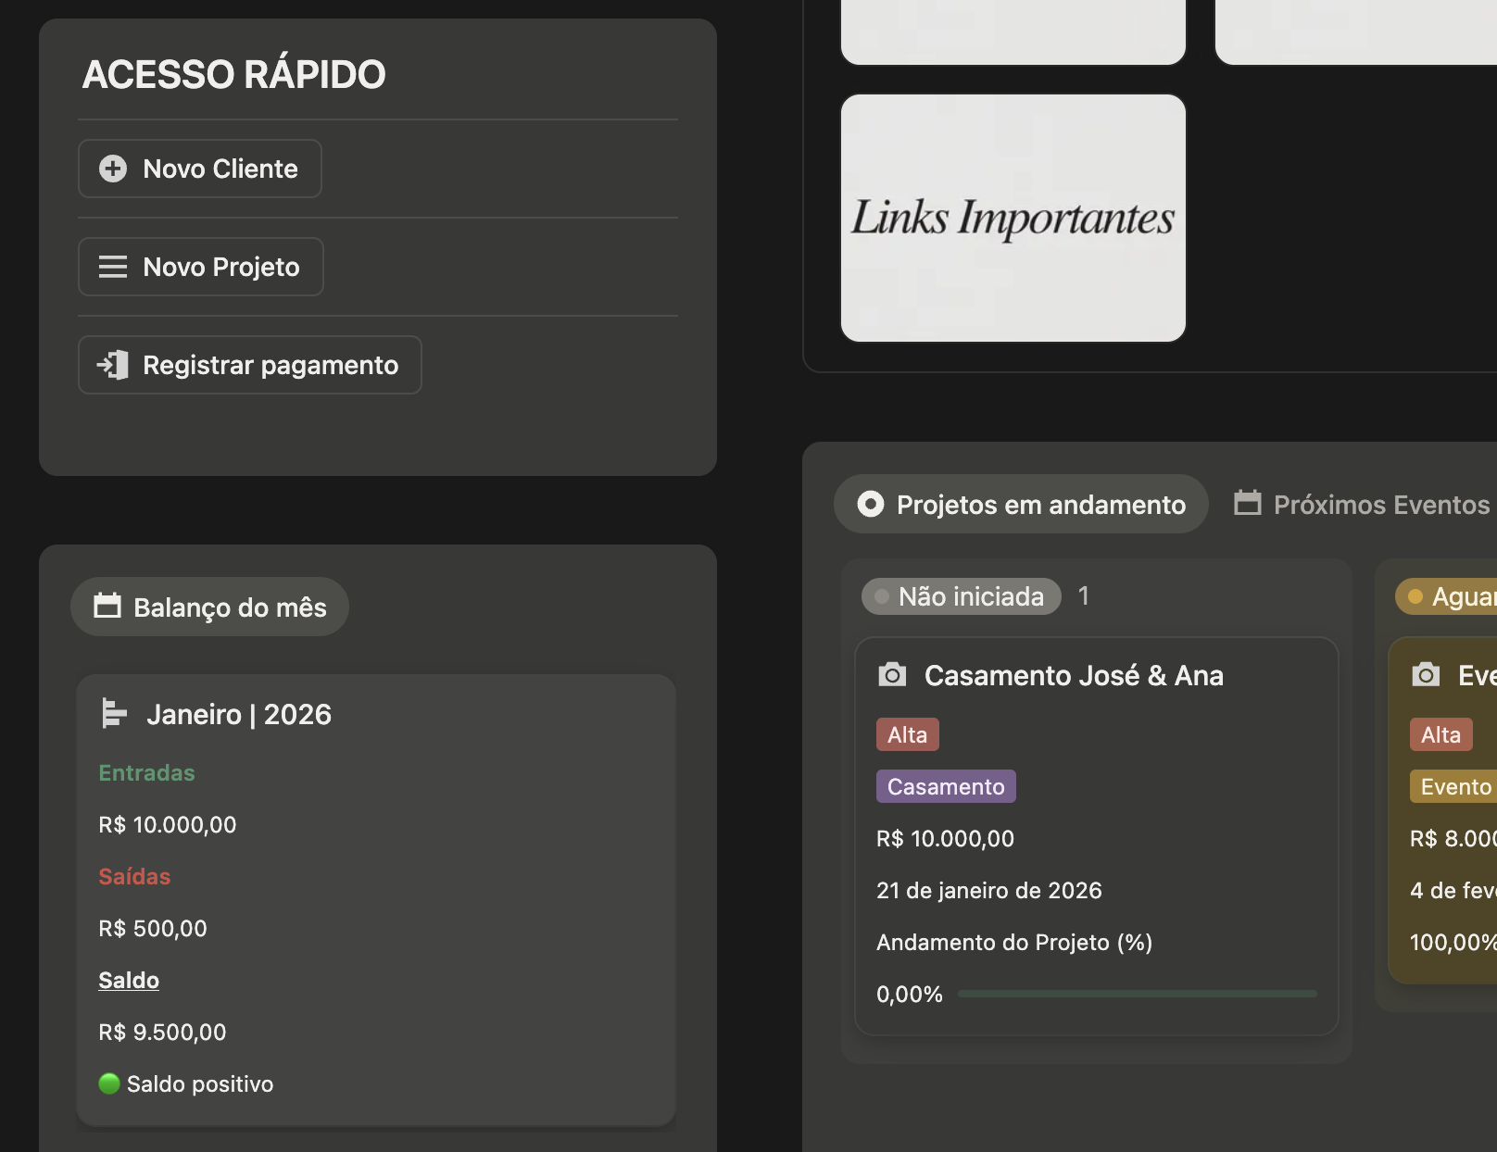The image size is (1497, 1152).
Task: Click the camera icon on Casamento José & Ana
Action: tap(892, 675)
